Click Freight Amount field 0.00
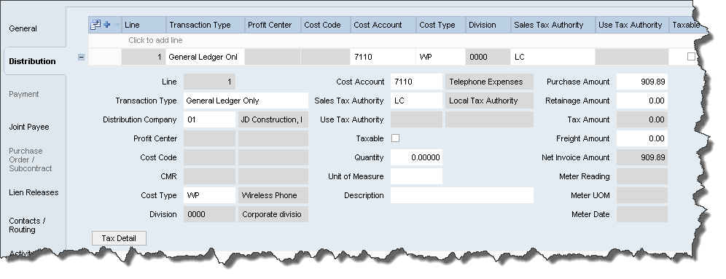 pyautogui.click(x=642, y=138)
